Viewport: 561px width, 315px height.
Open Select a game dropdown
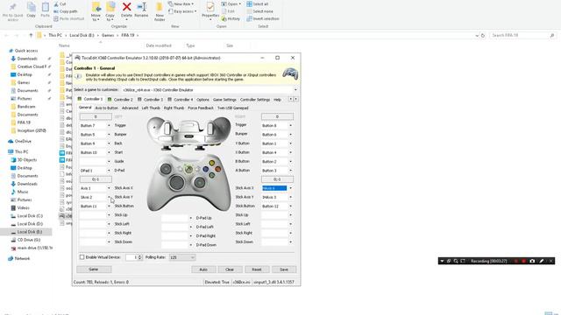[x=295, y=90]
